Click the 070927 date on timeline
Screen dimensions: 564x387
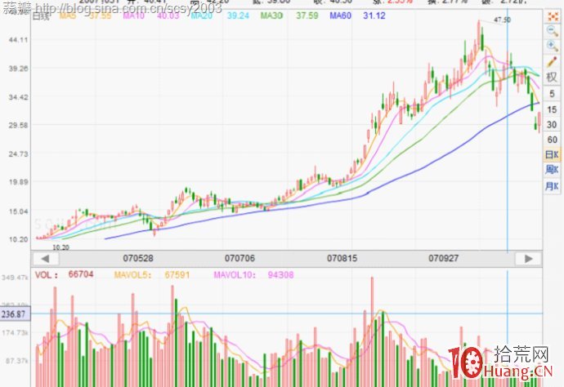(x=443, y=258)
